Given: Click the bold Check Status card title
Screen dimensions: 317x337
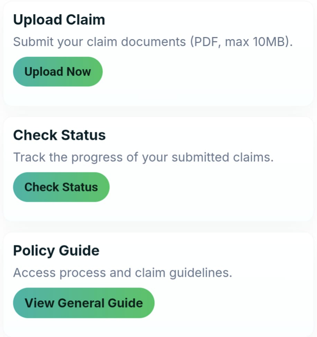Looking at the screenshot, I should point(59,135).
